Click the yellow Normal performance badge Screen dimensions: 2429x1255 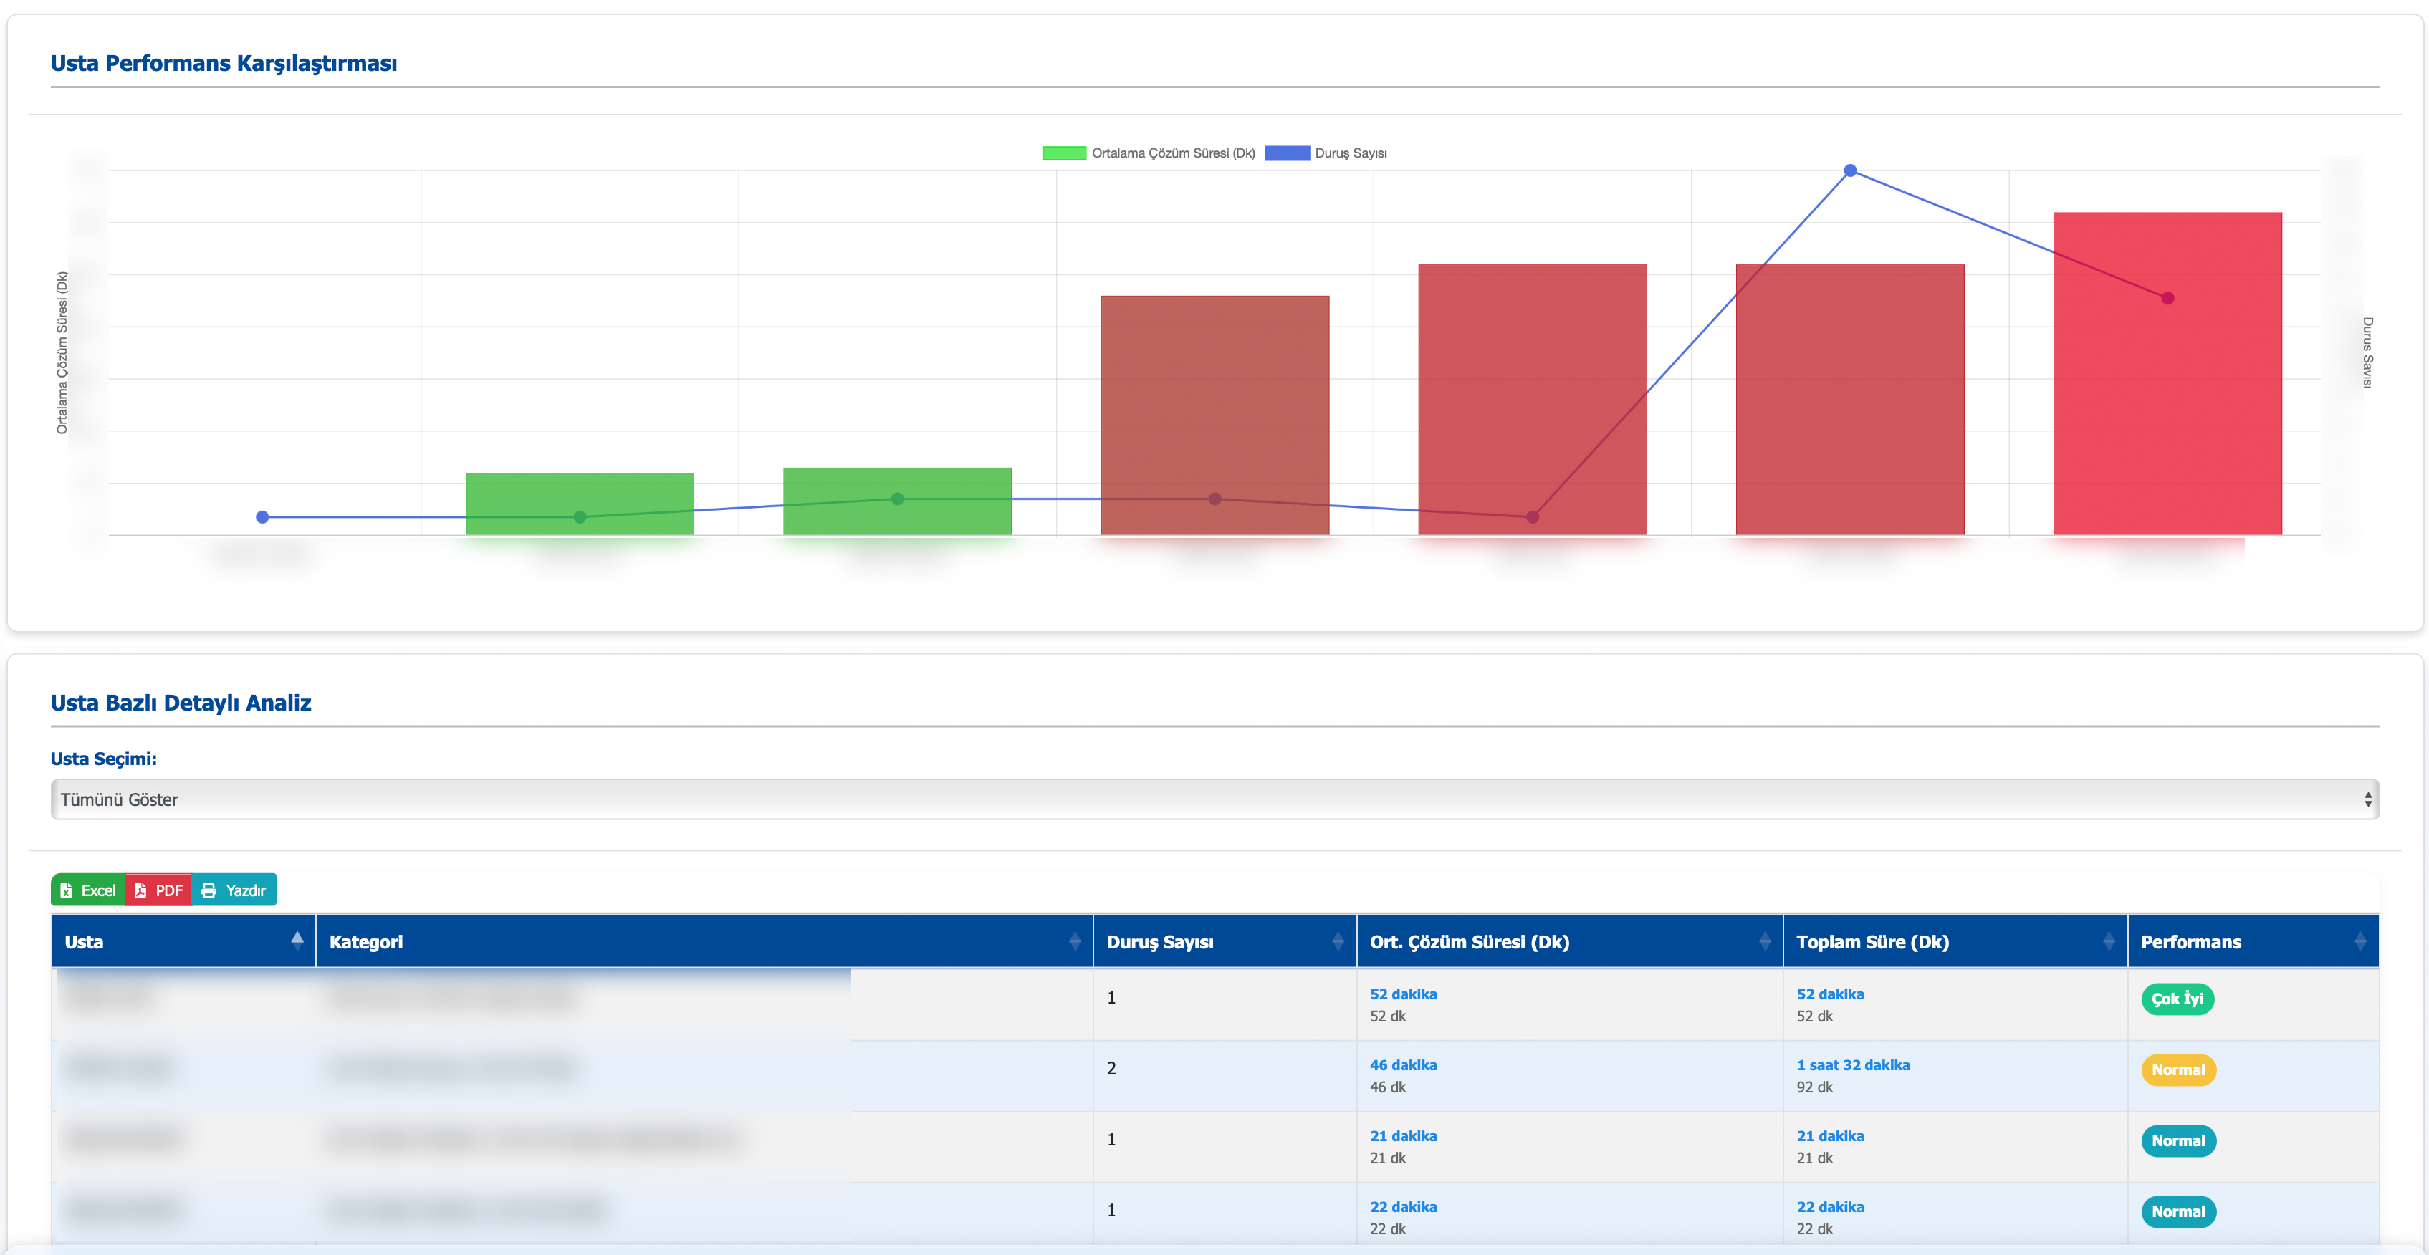[x=2178, y=1069]
